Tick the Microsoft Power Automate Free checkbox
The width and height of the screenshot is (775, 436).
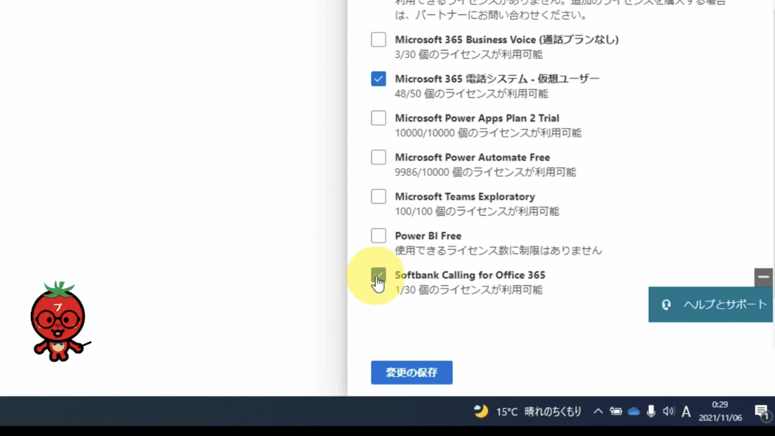pyautogui.click(x=378, y=157)
